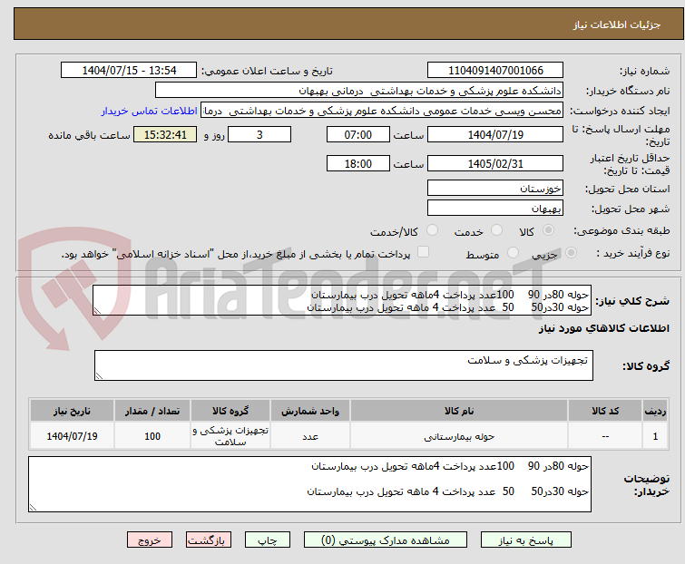Click the need number field 1104091407001066

(x=495, y=71)
